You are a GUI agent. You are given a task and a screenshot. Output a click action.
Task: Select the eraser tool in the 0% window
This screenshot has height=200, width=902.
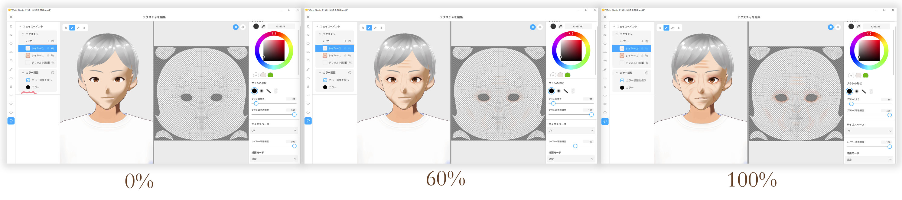(78, 27)
